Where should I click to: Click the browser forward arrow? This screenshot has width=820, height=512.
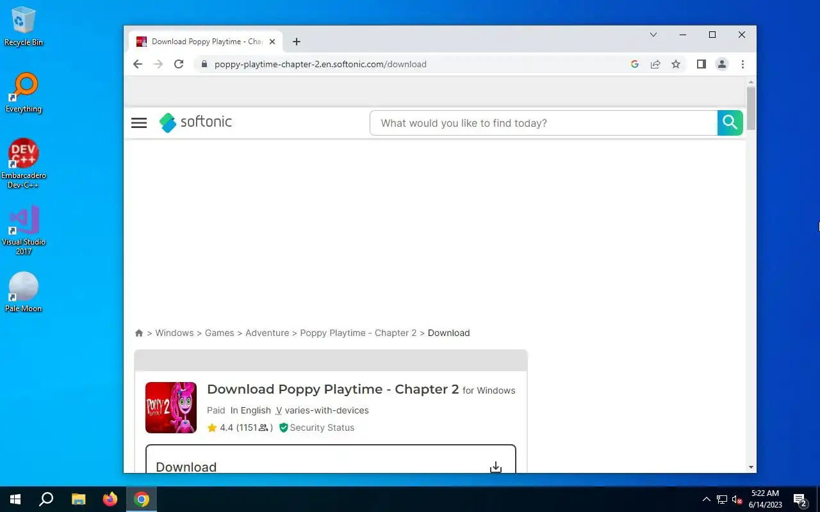(x=158, y=64)
